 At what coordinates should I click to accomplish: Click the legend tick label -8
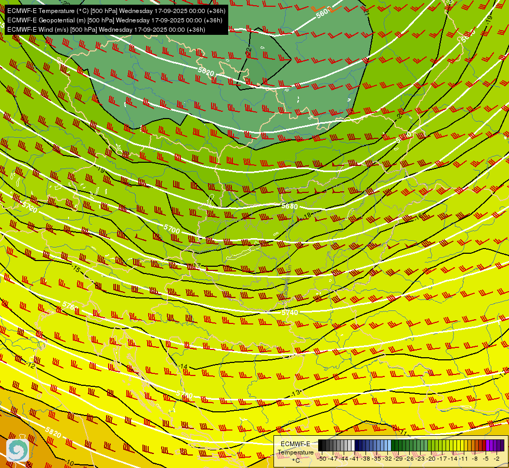click(475, 459)
